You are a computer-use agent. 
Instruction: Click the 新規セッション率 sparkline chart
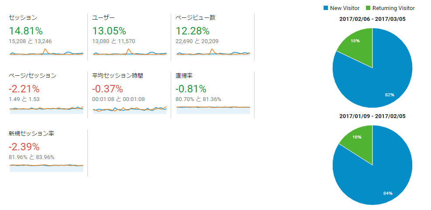tap(46, 168)
